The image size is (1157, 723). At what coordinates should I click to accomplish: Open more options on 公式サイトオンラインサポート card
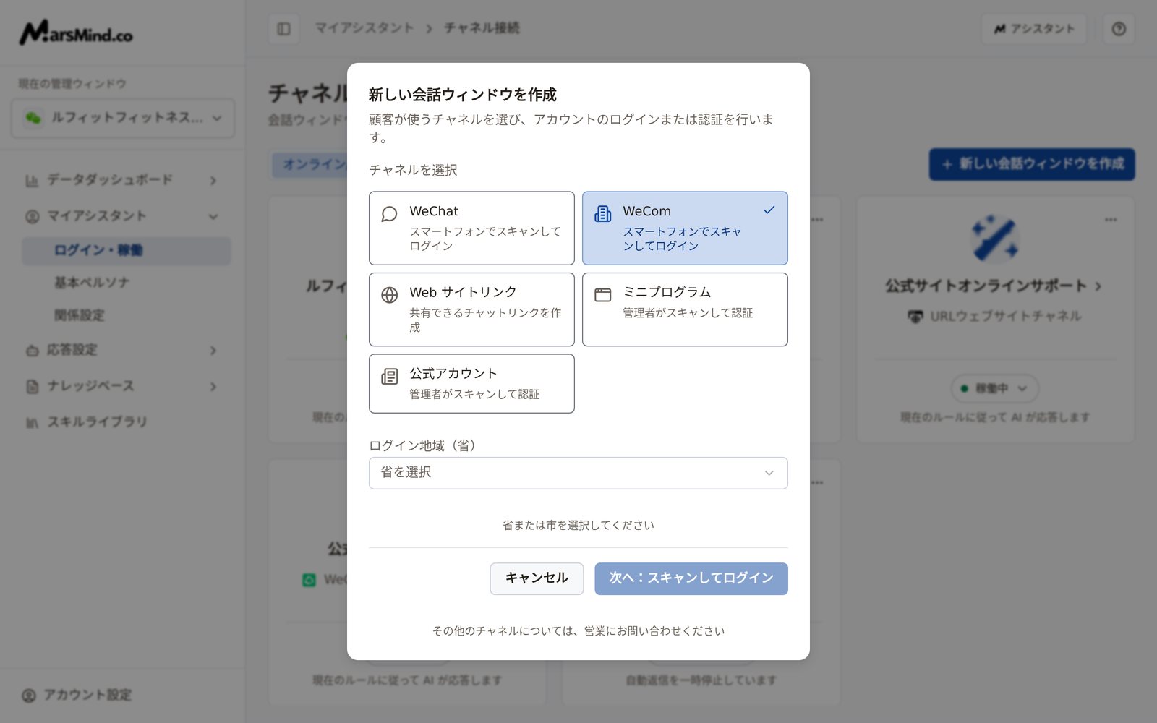[1110, 219]
